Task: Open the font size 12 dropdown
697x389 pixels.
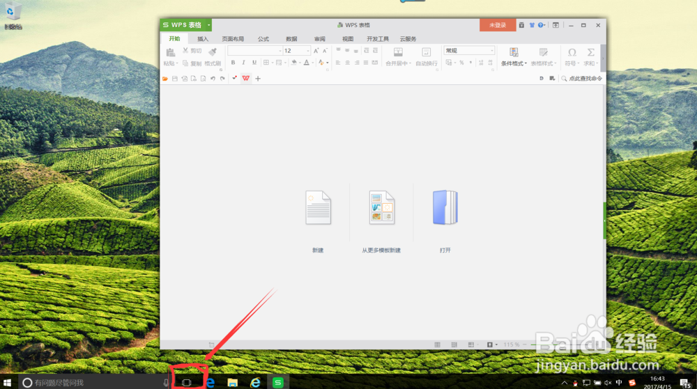Action: [x=307, y=51]
